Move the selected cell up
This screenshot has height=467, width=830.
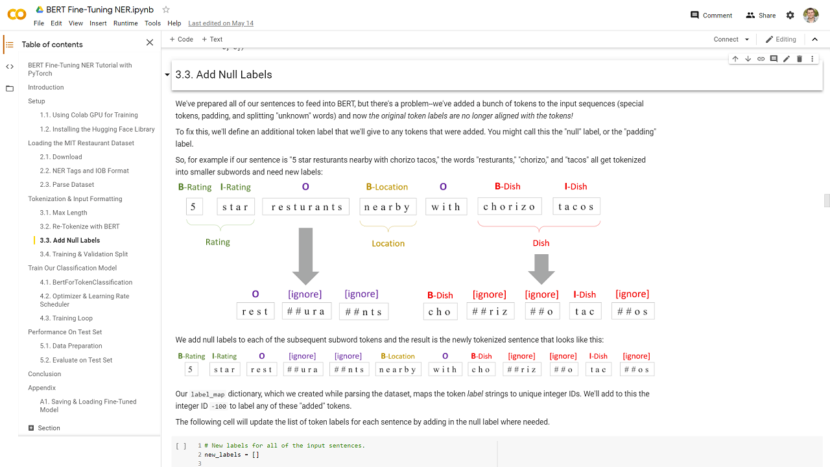point(735,59)
